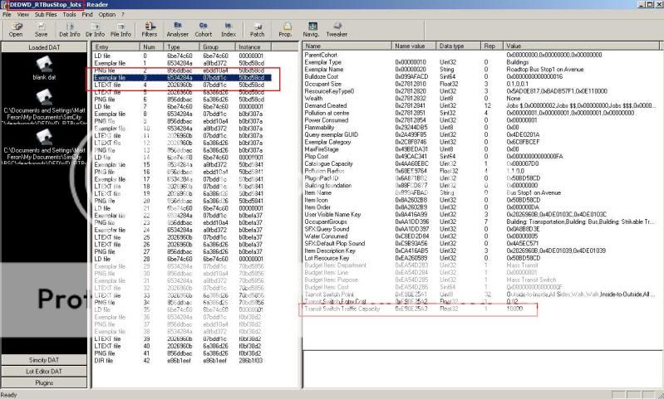
Task: Switch to the Simcity DAT panel
Action: pyautogui.click(x=43, y=361)
